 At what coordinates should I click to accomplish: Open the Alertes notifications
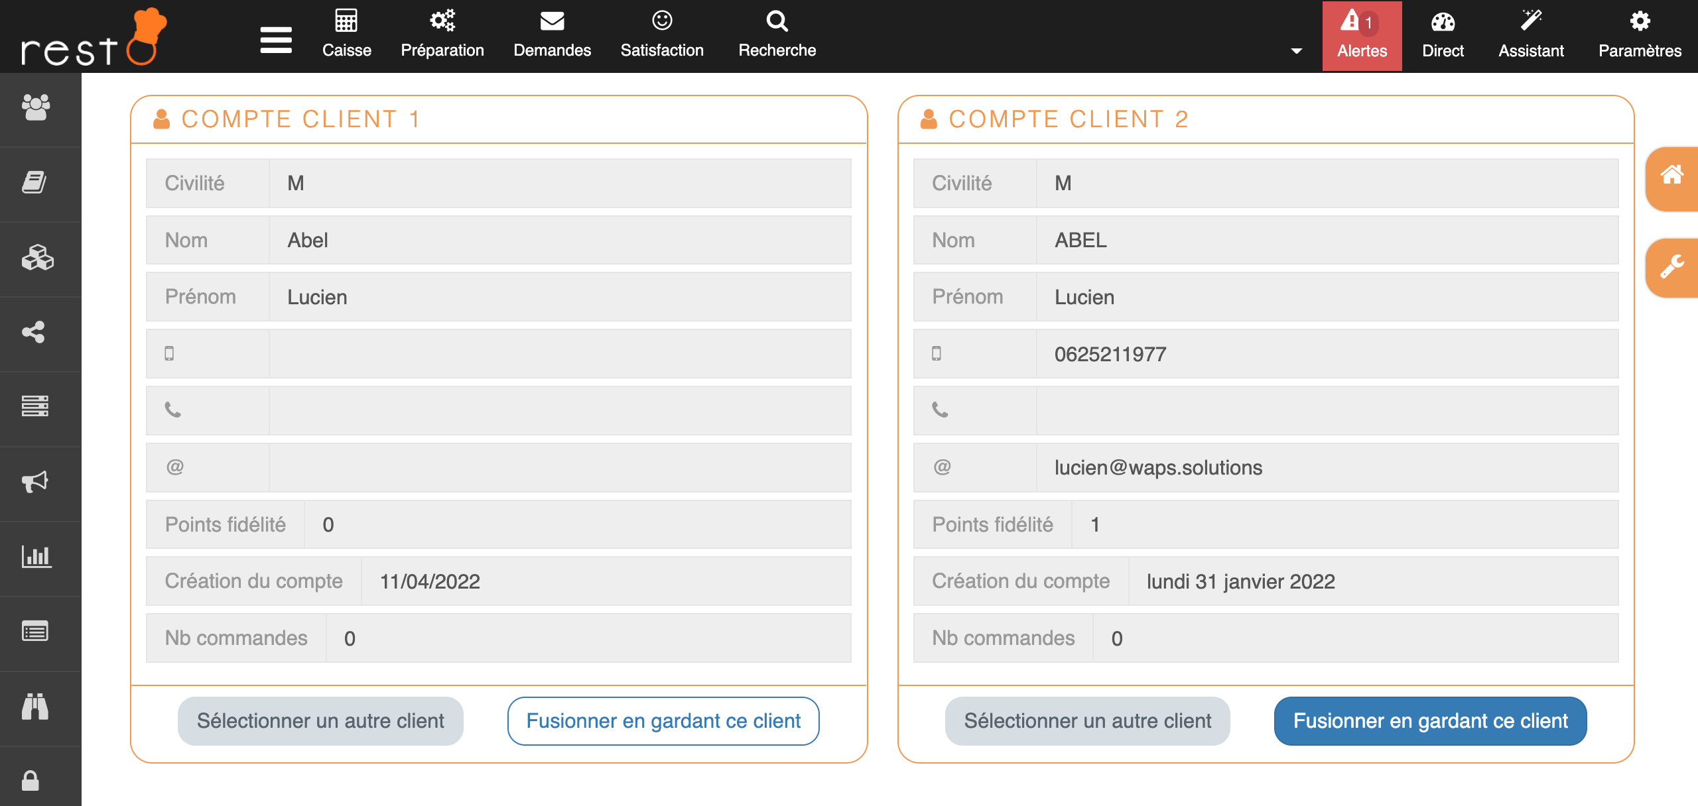[x=1362, y=36]
